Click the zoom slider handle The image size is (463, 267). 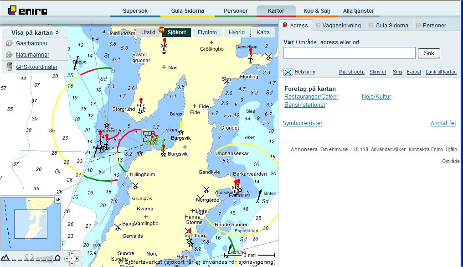(x=29, y=257)
